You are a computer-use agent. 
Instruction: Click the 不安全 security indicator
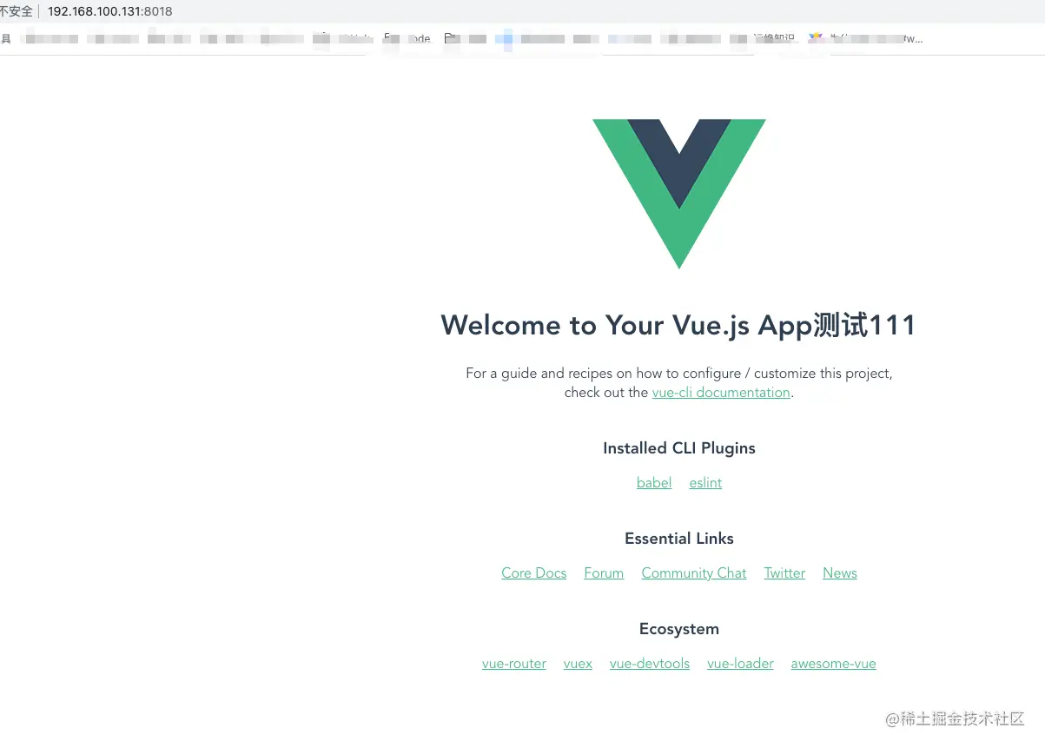tap(17, 11)
